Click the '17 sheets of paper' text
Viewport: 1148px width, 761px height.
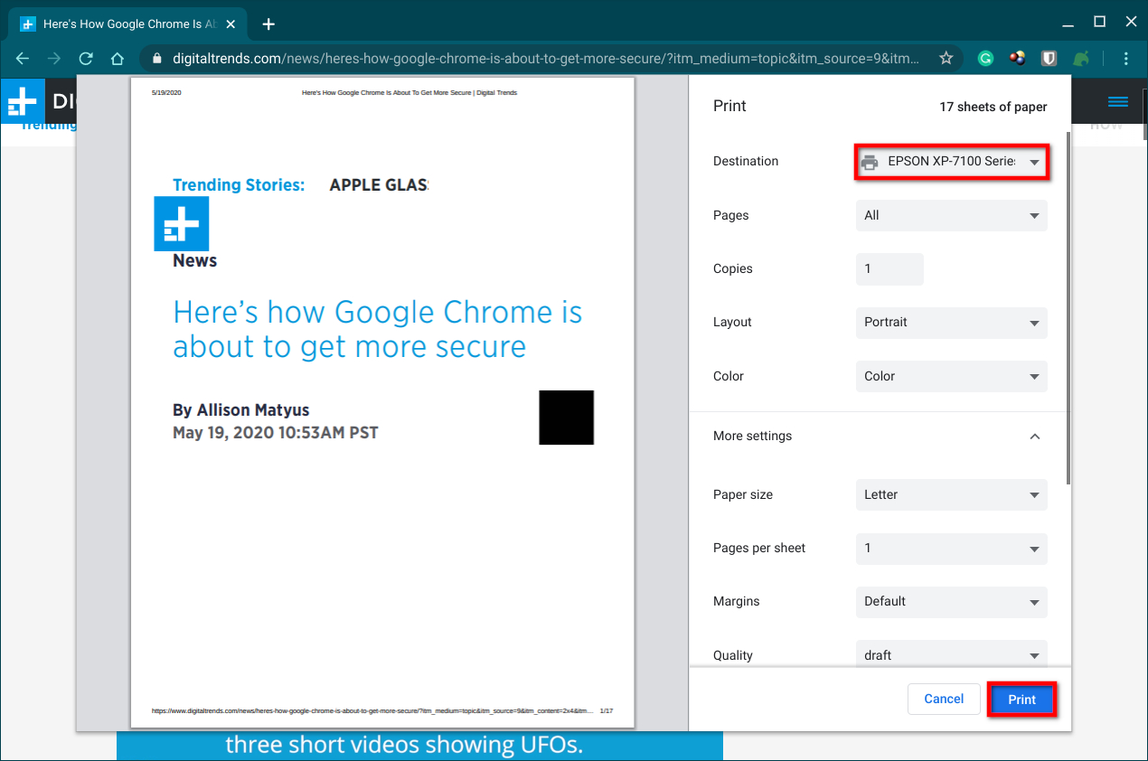(x=993, y=107)
